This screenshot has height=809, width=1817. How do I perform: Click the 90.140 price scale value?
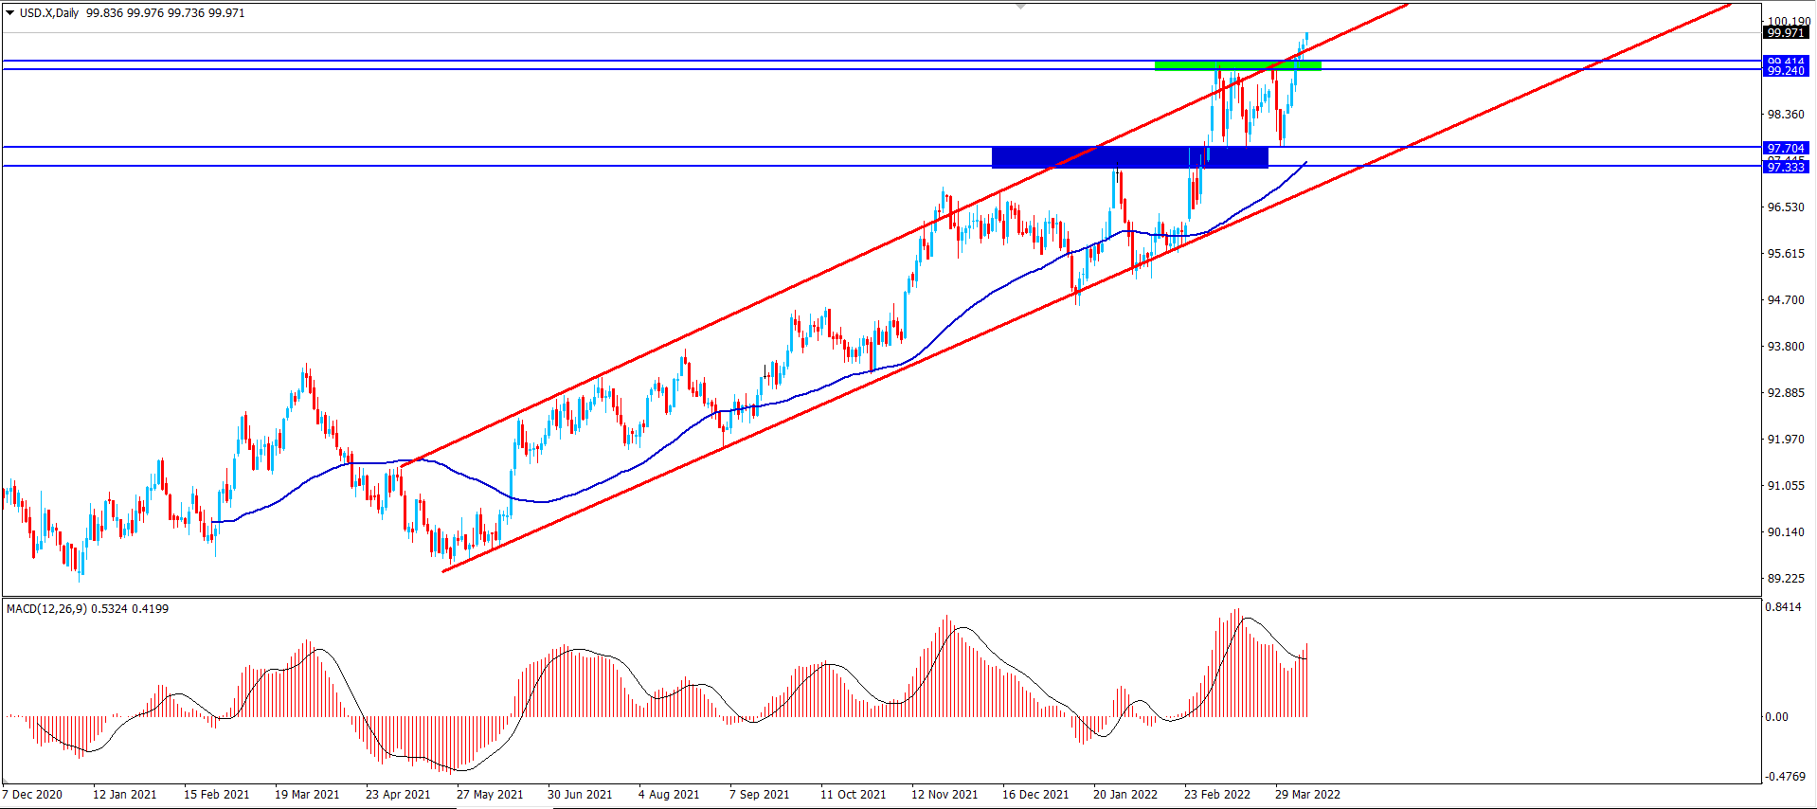(x=1786, y=532)
